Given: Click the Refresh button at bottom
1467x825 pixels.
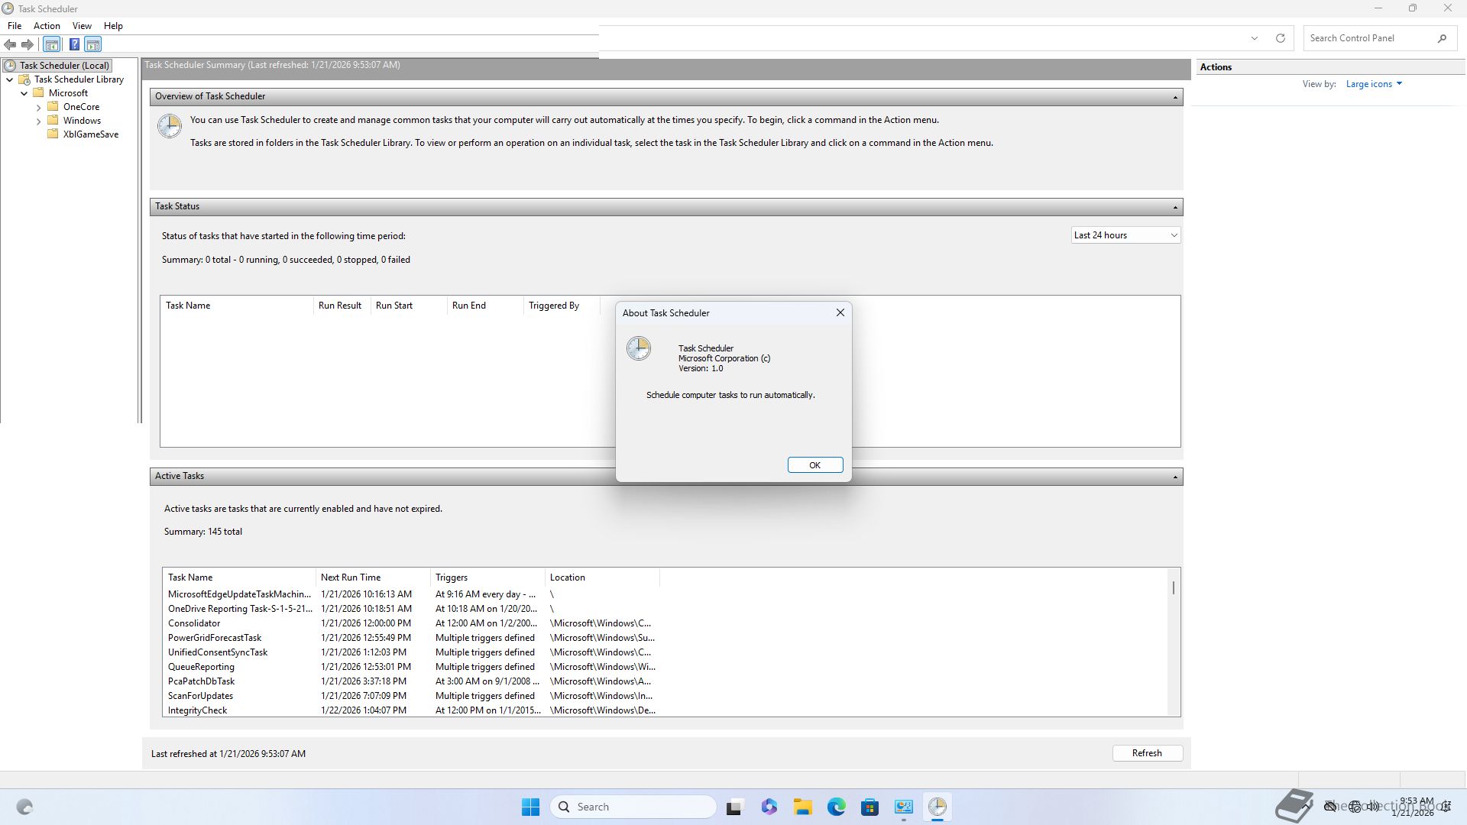Looking at the screenshot, I should pos(1147,753).
